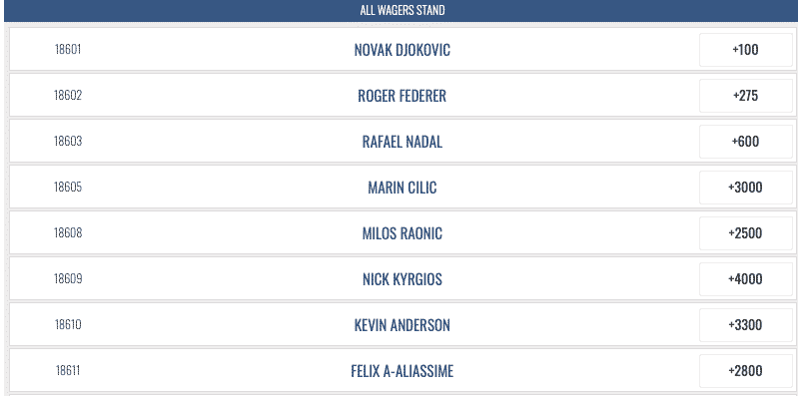Choose Kevin Anderson +3300 odds

tap(746, 325)
